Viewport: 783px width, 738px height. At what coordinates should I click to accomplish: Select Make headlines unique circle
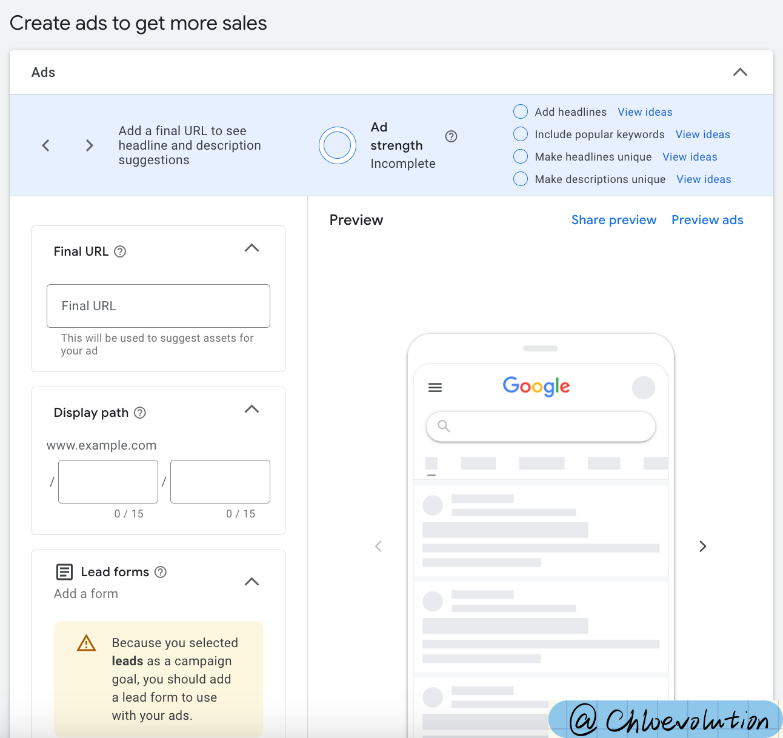[521, 156]
